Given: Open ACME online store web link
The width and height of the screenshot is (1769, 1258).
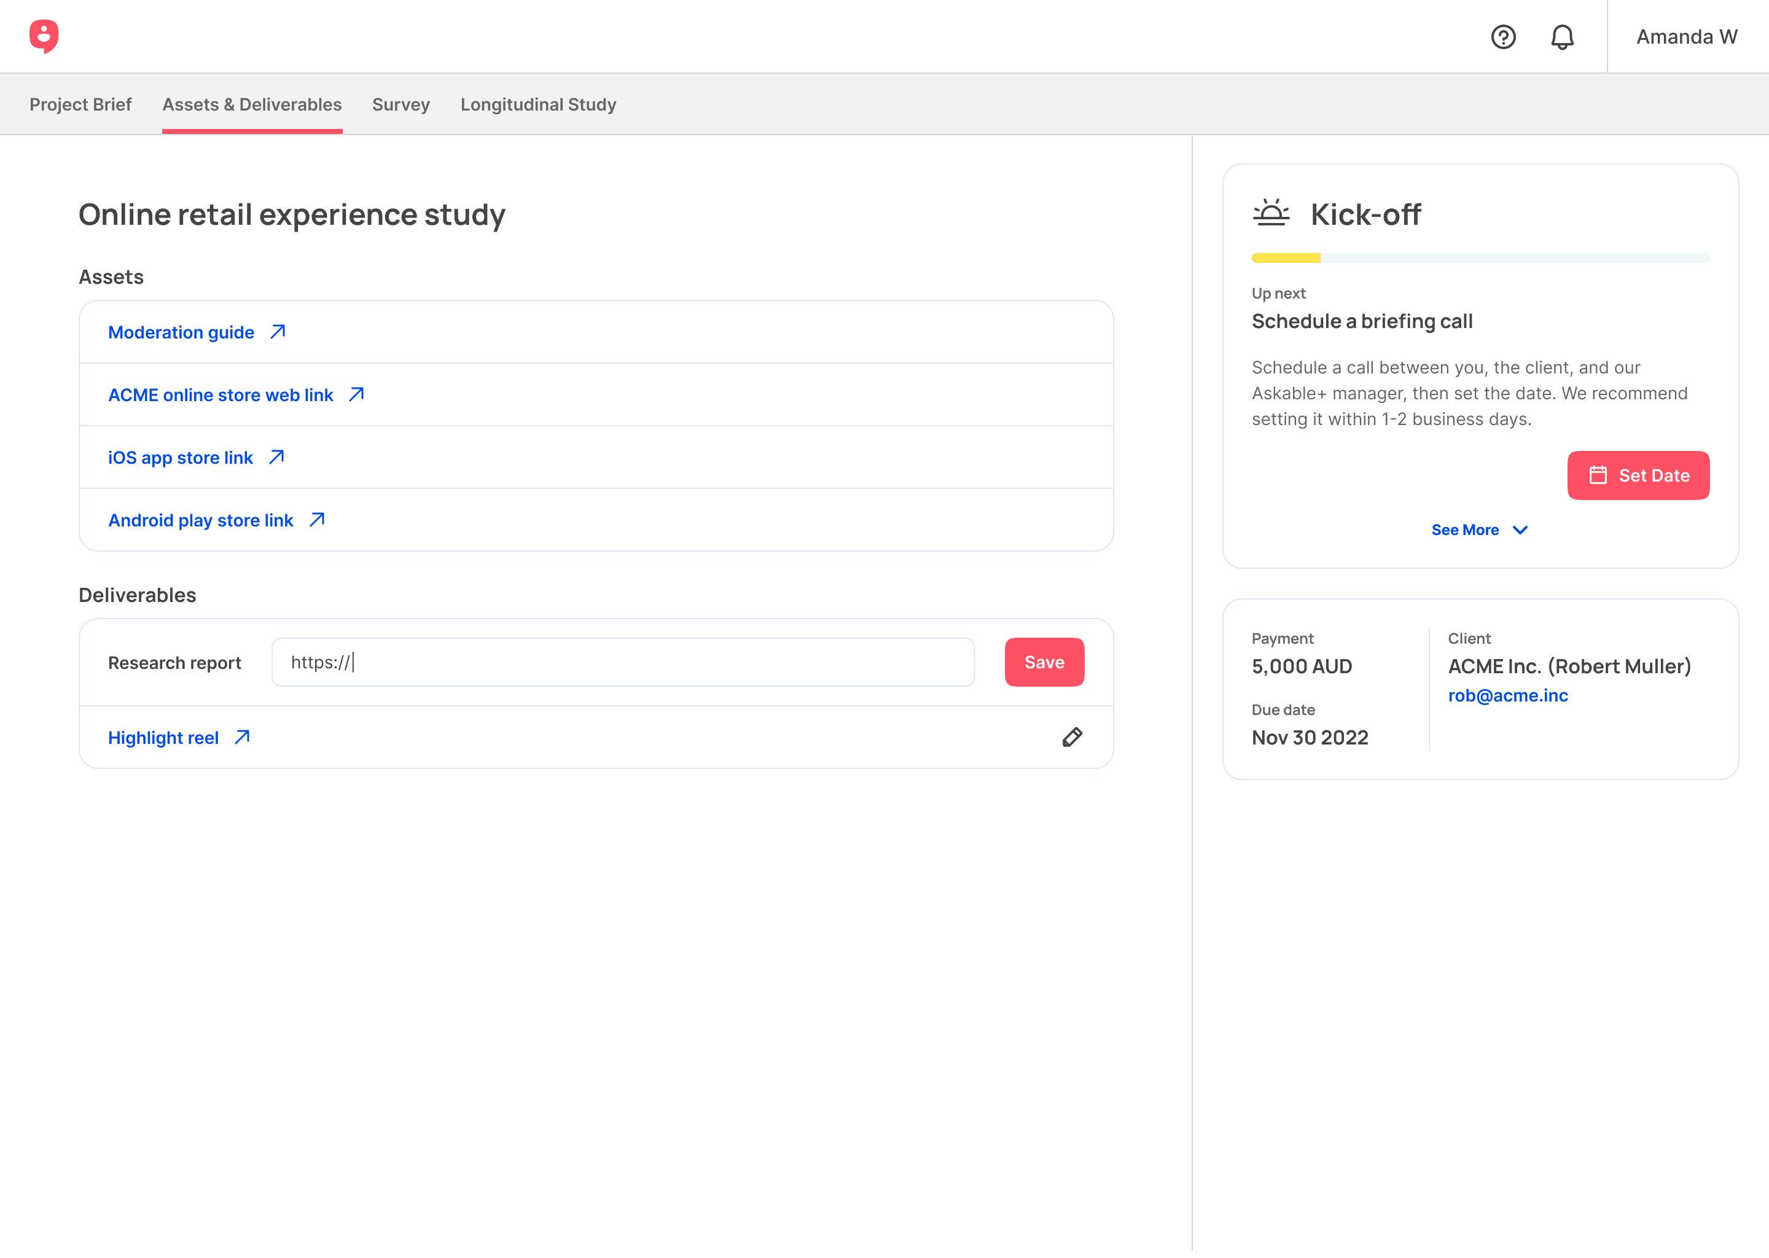Looking at the screenshot, I should [221, 395].
